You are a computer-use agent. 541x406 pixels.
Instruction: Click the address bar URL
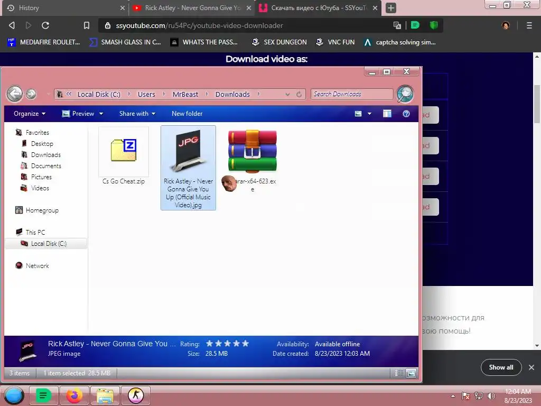(x=199, y=25)
